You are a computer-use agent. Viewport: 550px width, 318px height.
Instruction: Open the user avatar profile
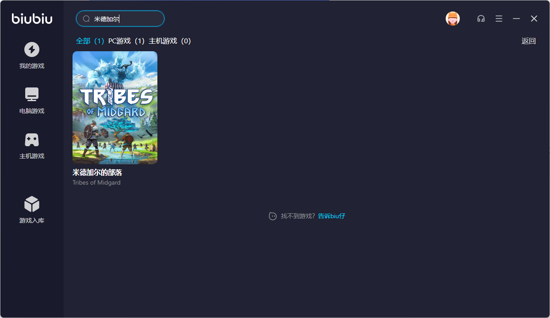(452, 19)
